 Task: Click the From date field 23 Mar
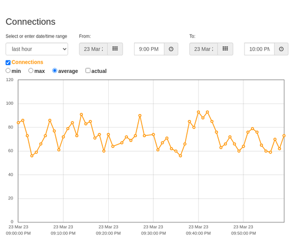pyautogui.click(x=93, y=49)
